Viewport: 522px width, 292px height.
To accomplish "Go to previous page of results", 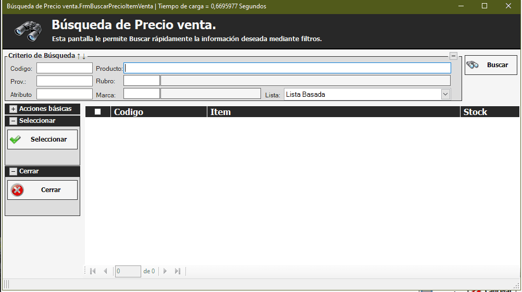I will pos(105,271).
